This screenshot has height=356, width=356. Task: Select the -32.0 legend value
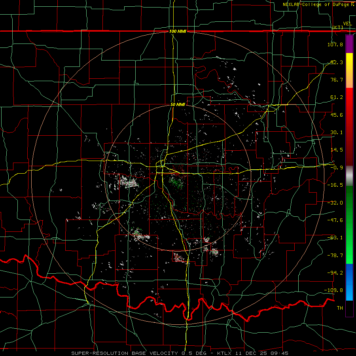(335, 203)
